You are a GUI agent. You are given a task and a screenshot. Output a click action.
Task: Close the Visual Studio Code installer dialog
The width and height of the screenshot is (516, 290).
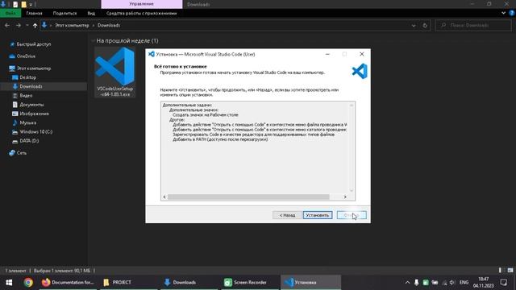[x=362, y=54]
